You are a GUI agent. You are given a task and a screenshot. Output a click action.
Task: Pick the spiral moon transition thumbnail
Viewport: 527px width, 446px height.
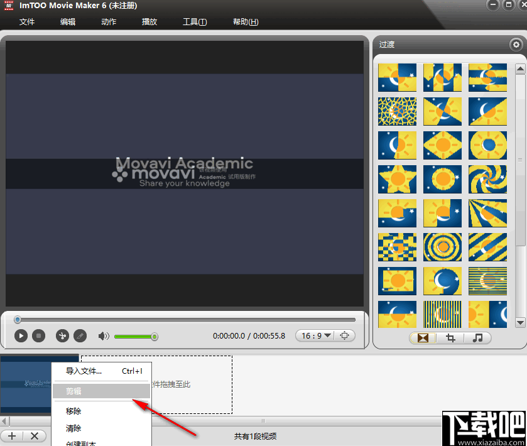488,179
